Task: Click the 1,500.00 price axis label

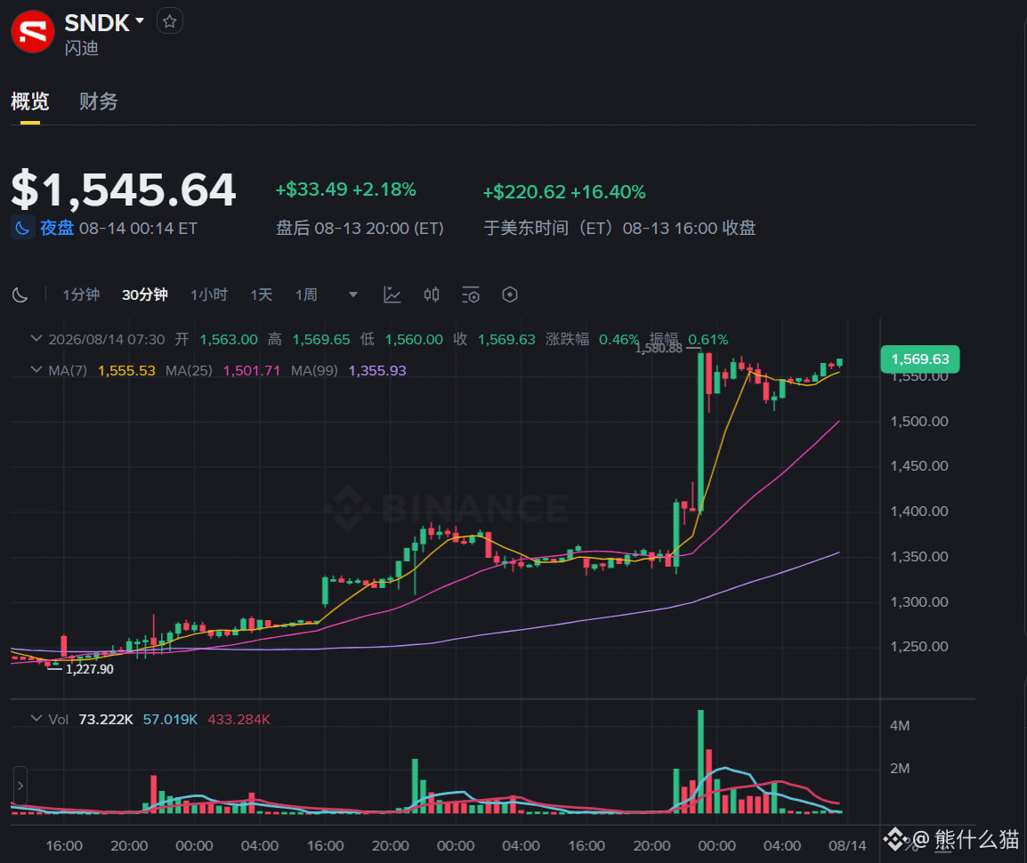Action: [x=919, y=421]
